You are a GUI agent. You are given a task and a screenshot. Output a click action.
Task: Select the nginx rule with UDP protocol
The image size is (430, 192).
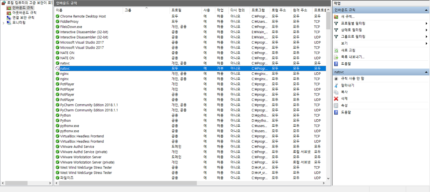pyautogui.click(x=190, y=73)
